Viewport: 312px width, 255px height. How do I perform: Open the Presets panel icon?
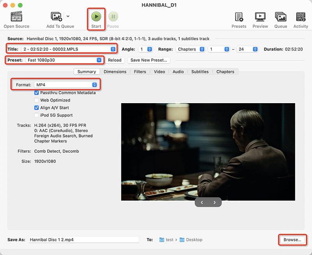coord(239,17)
